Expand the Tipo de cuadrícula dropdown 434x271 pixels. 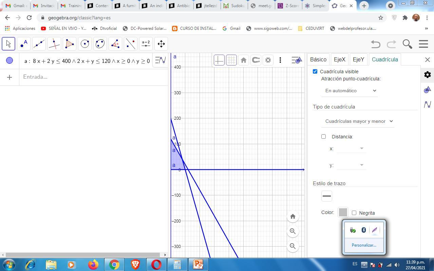[358, 121]
